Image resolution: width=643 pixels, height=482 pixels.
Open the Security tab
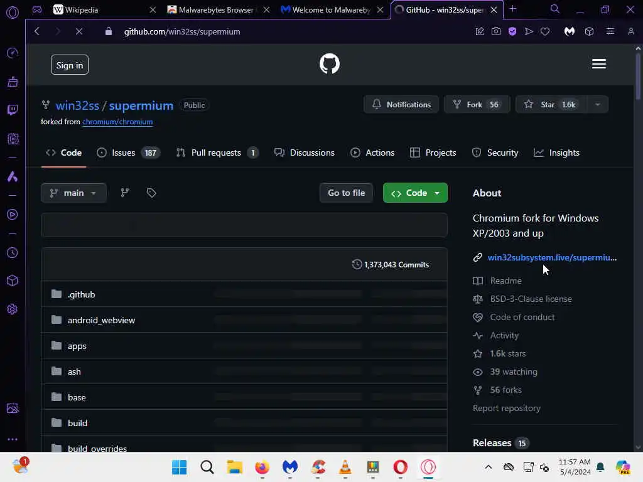[x=495, y=153]
